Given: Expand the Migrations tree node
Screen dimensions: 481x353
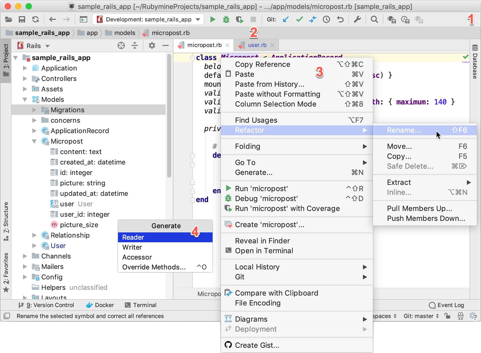Looking at the screenshot, I should (x=34, y=110).
